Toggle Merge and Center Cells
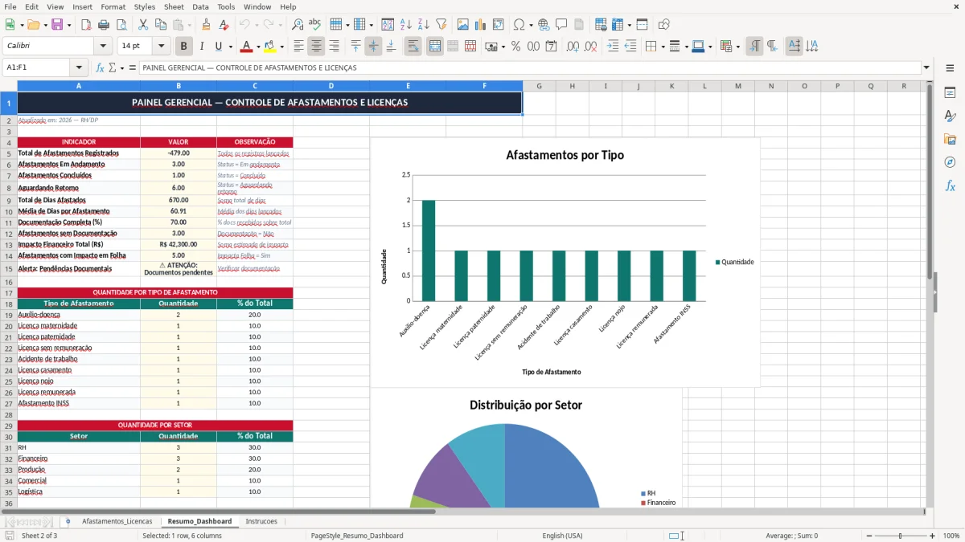The width and height of the screenshot is (965, 542). [435, 47]
